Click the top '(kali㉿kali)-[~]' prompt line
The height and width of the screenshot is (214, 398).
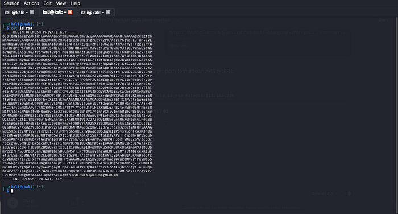pos(23,24)
